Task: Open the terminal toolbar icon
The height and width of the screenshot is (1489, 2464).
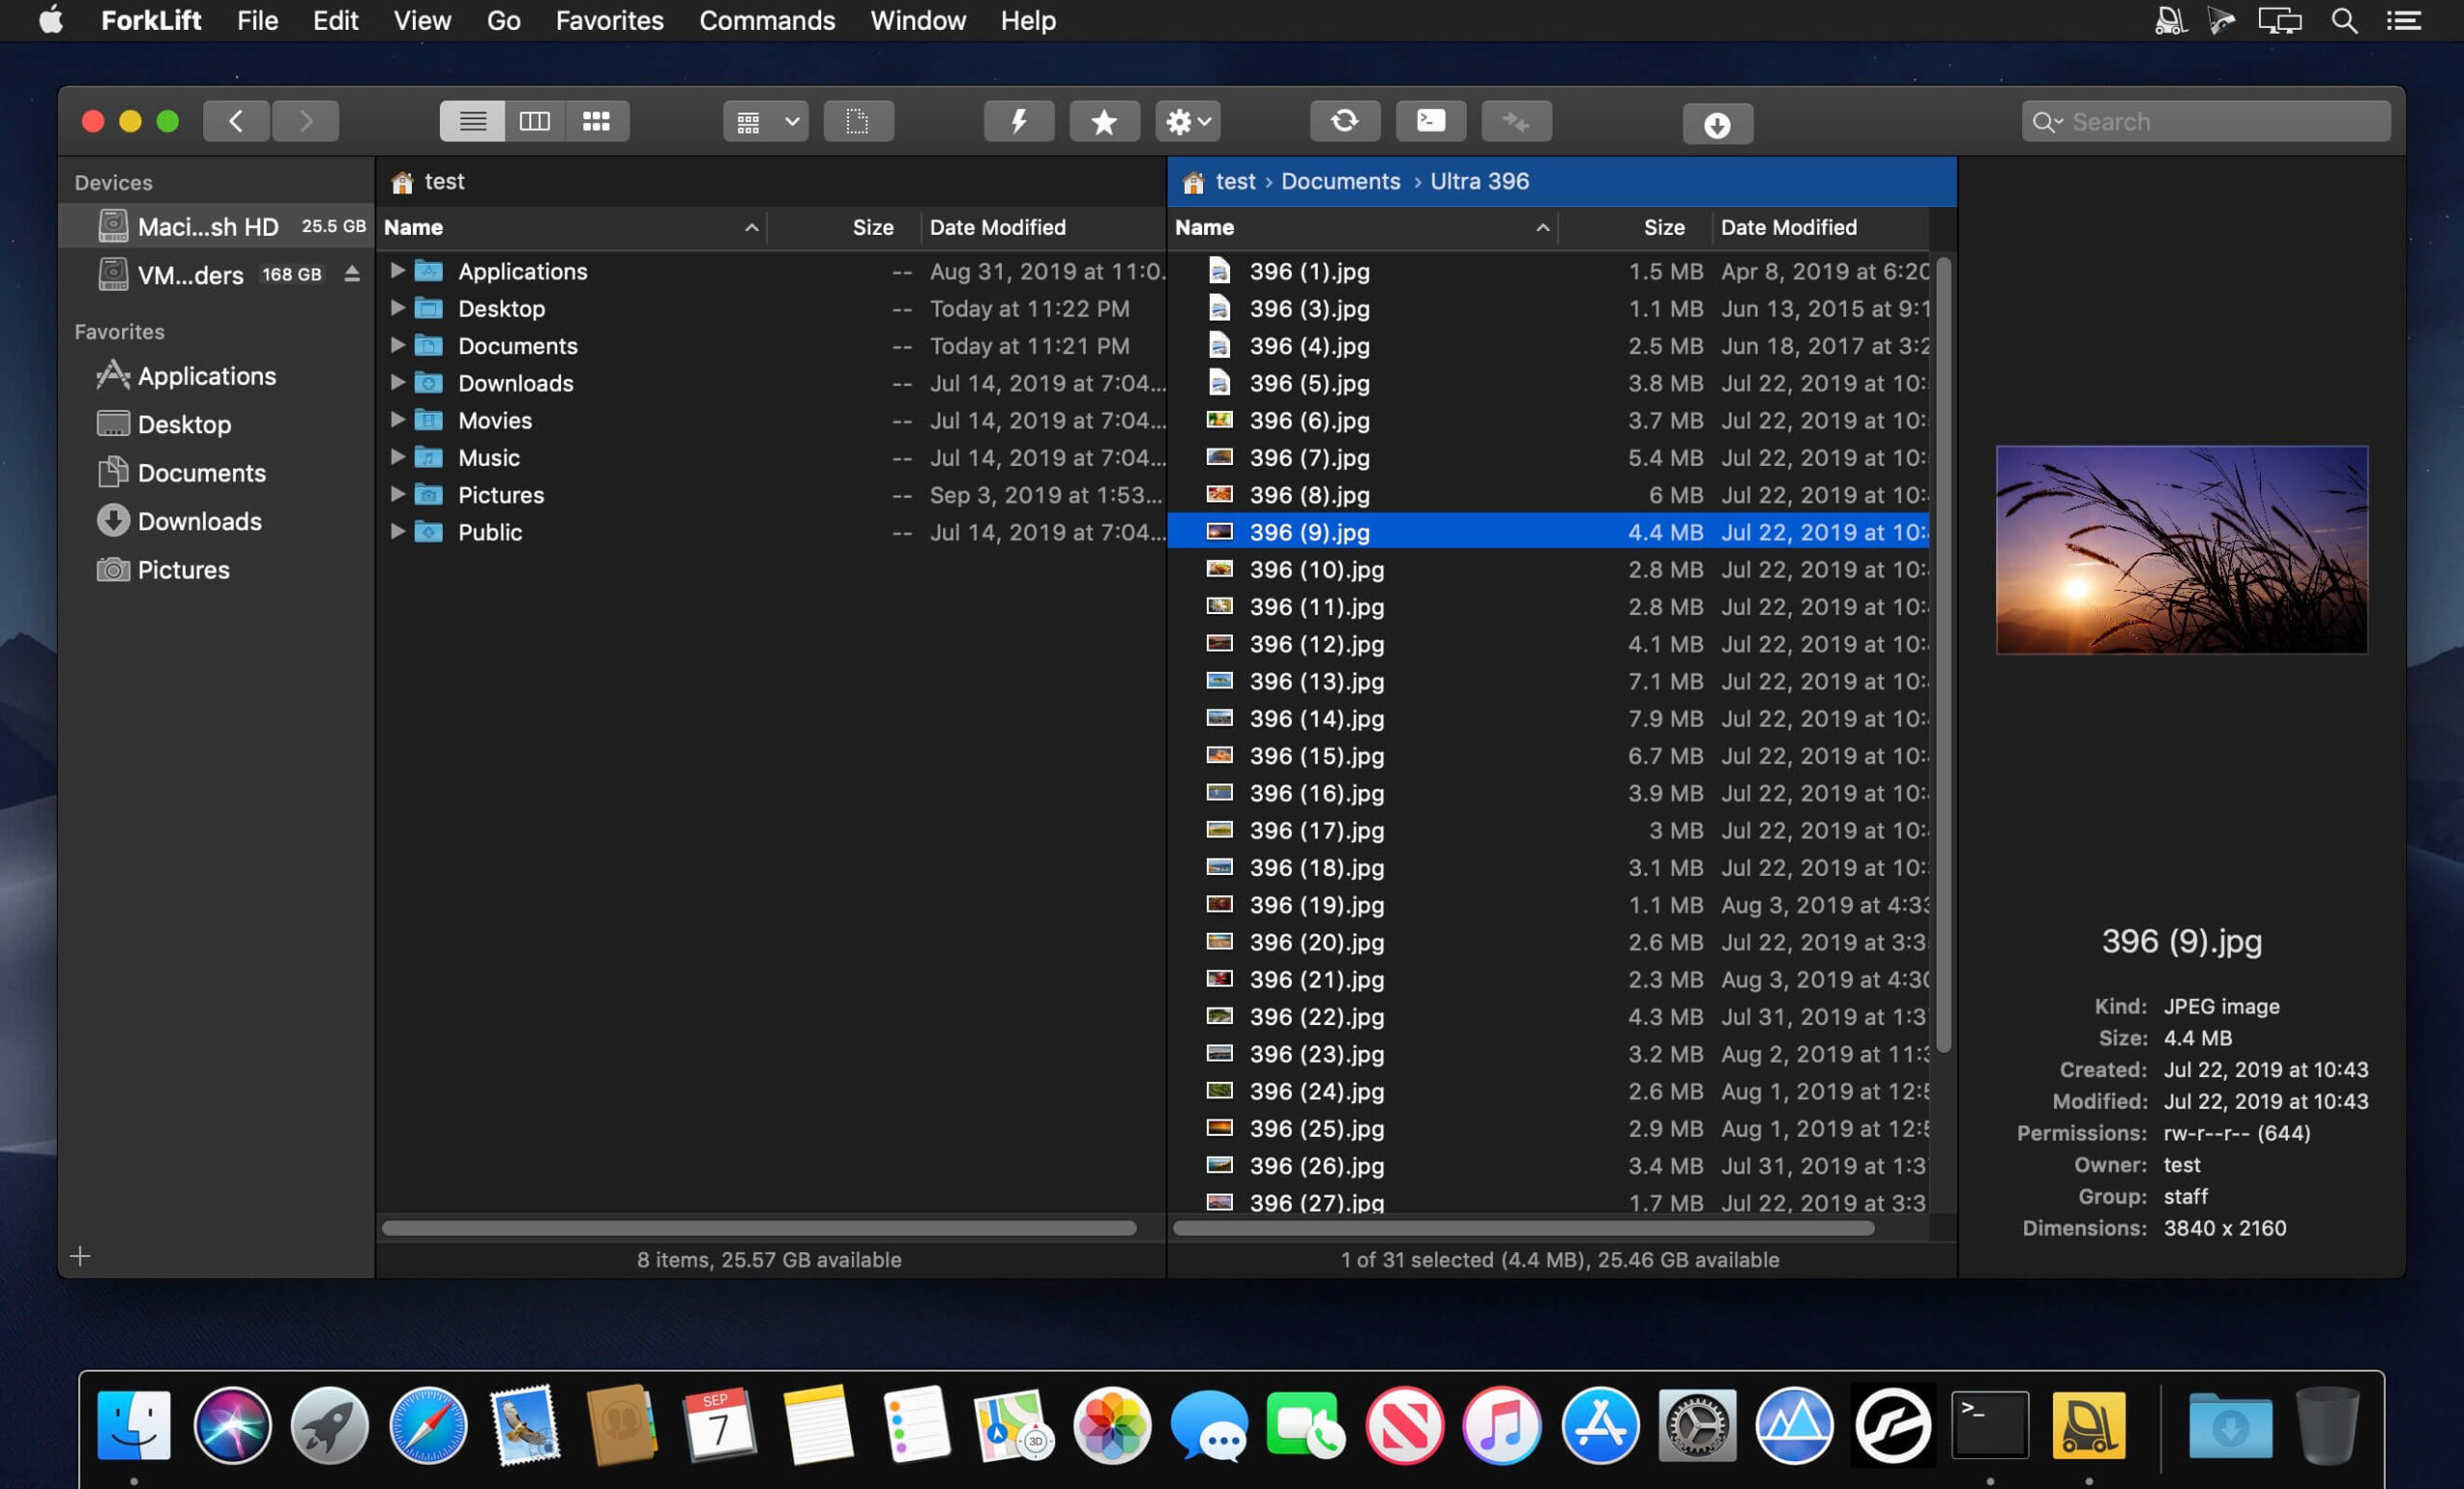Action: (x=1430, y=120)
